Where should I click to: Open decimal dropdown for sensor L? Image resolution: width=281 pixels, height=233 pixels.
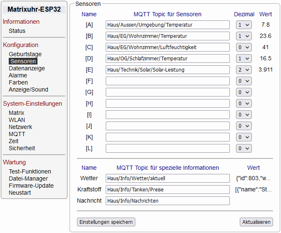click(244, 149)
